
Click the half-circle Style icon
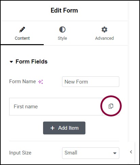coord(62,30)
